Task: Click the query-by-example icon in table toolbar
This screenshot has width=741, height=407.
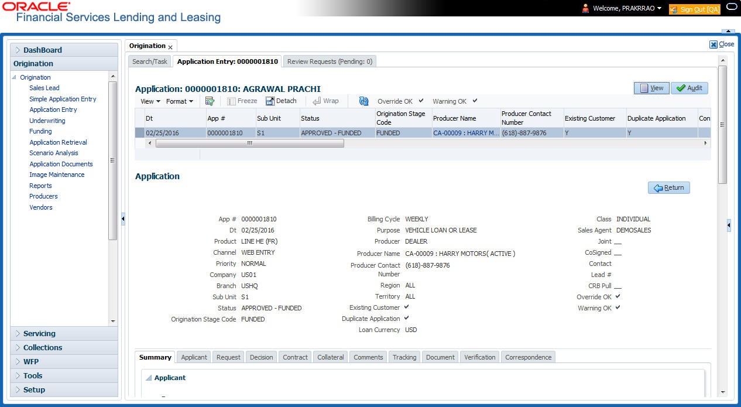Action: 210,101
